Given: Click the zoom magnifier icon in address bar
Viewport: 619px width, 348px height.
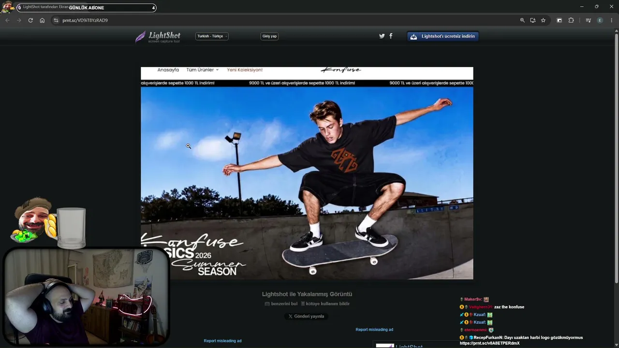Looking at the screenshot, I should coord(522,20).
